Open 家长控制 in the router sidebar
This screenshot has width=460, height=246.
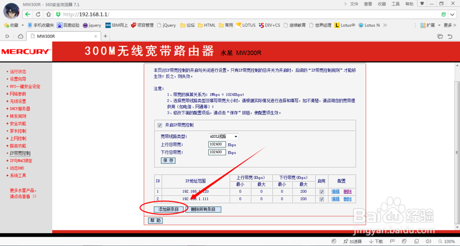(18, 131)
